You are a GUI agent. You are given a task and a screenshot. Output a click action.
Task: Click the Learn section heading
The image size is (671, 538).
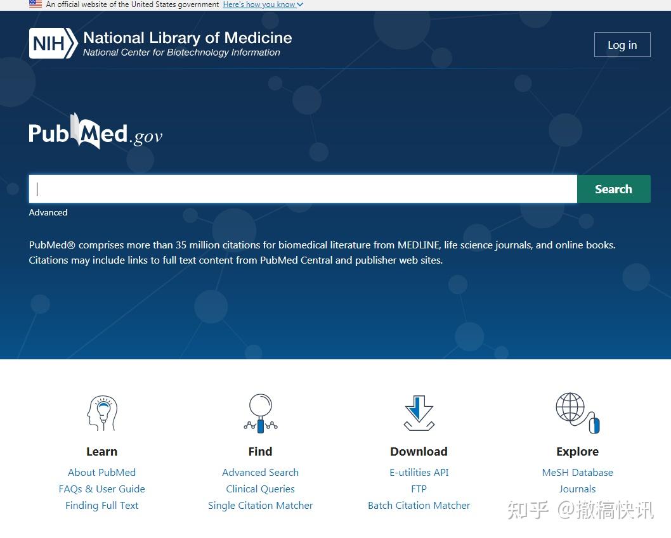[x=102, y=452]
